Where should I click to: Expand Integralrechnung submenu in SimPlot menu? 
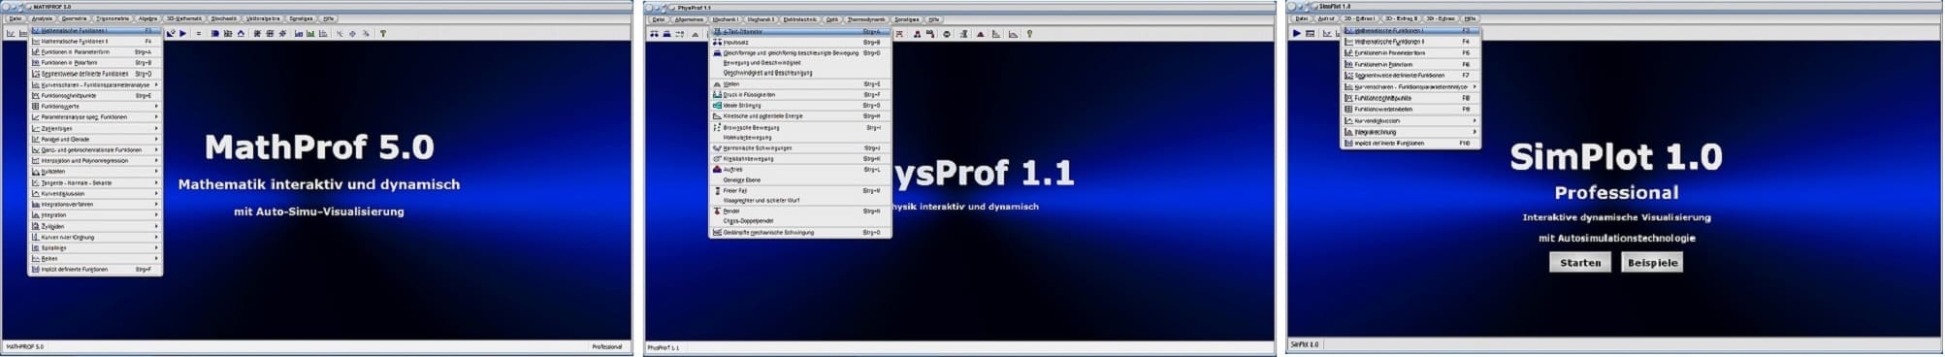tap(1410, 132)
